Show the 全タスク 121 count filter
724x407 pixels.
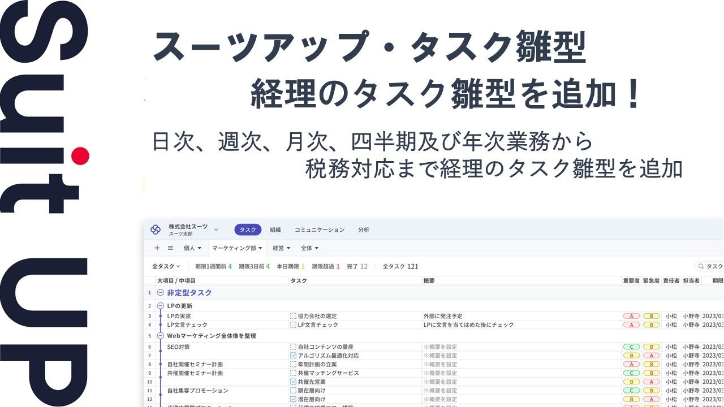click(x=400, y=266)
